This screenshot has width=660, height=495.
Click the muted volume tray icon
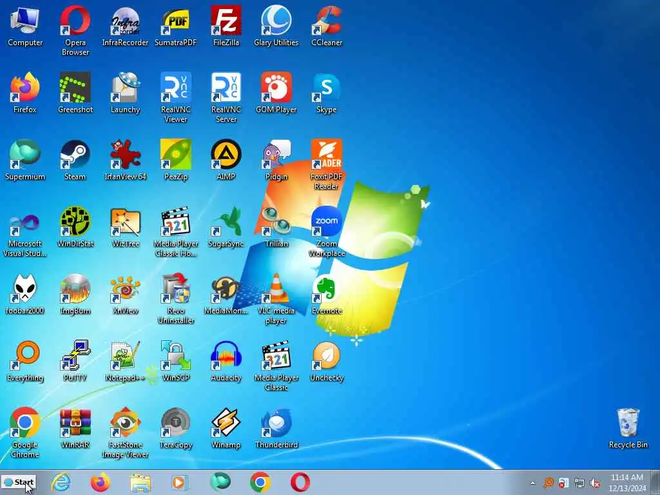595,483
